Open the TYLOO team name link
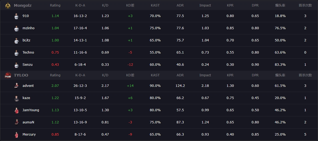Viewport: 318px width, 141px height. pyautogui.click(x=21, y=75)
